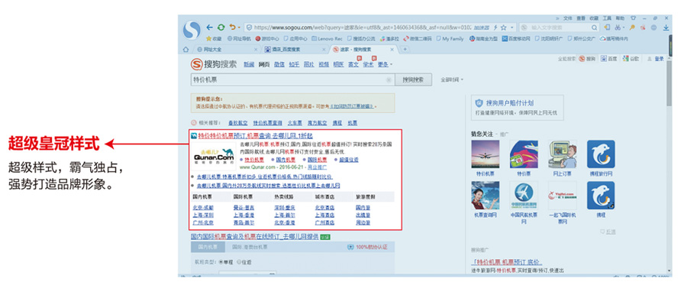Click the lightning speed-mode icon

pos(495,28)
